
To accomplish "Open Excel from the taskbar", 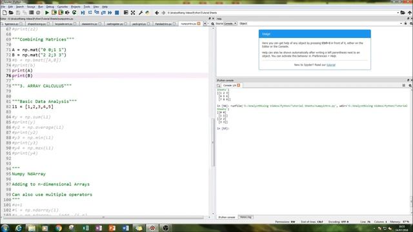I will click(85, 227).
